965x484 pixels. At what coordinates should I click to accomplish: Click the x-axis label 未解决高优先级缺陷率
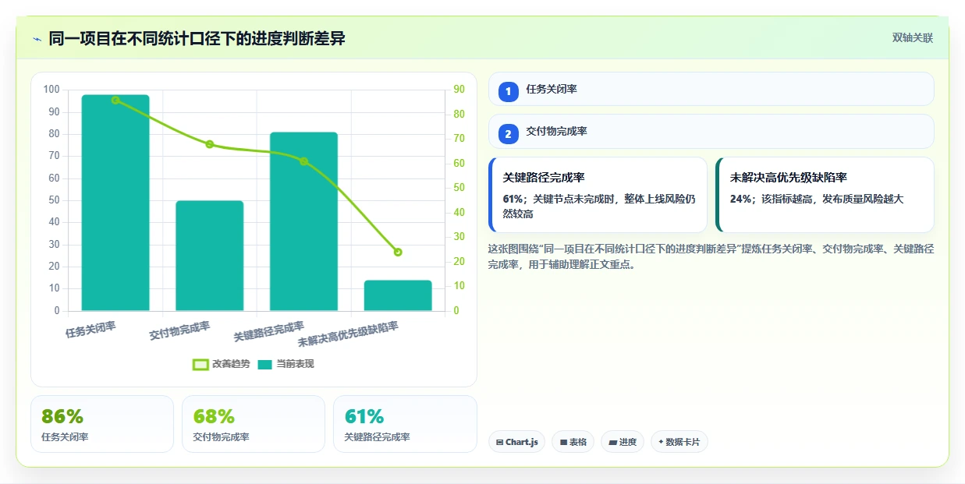(349, 334)
